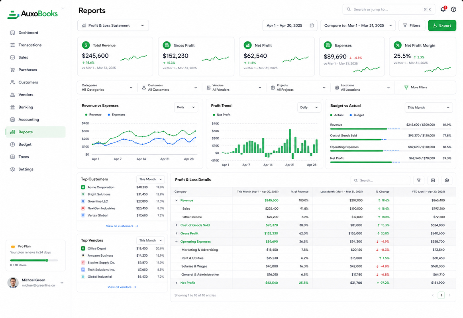Click the filter funnel icon in P&L Details
This screenshot has width=463, height=318.
pyautogui.click(x=419, y=180)
